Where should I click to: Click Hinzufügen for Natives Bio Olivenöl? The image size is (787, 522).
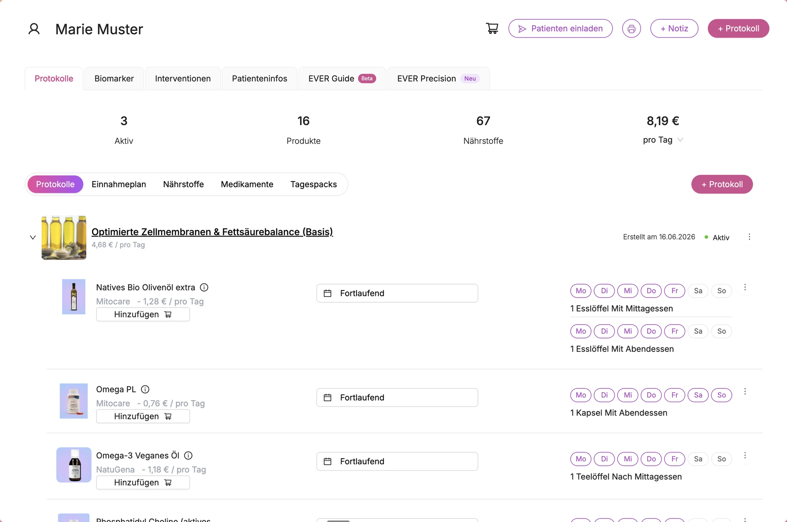(x=143, y=314)
